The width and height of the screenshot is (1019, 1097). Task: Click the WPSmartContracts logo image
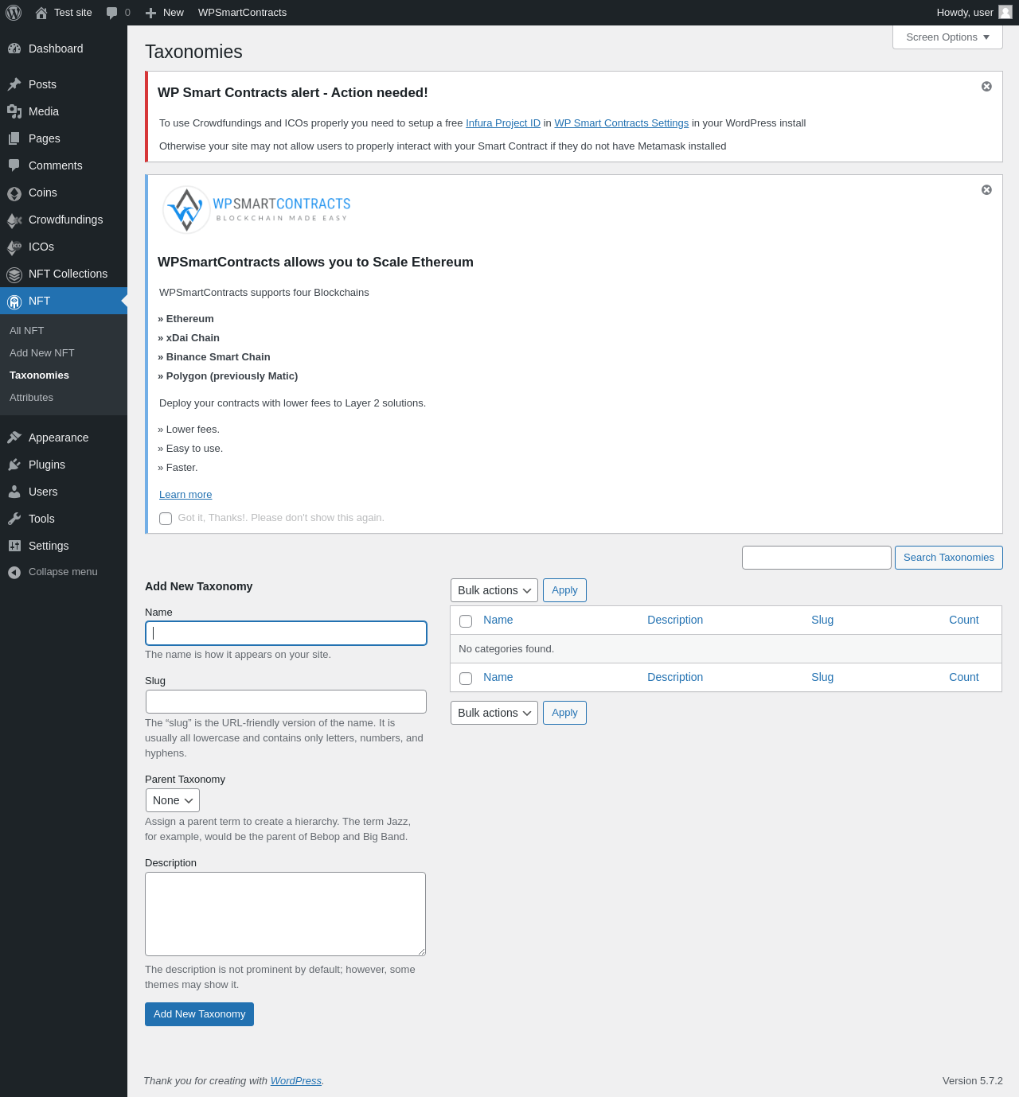(256, 210)
